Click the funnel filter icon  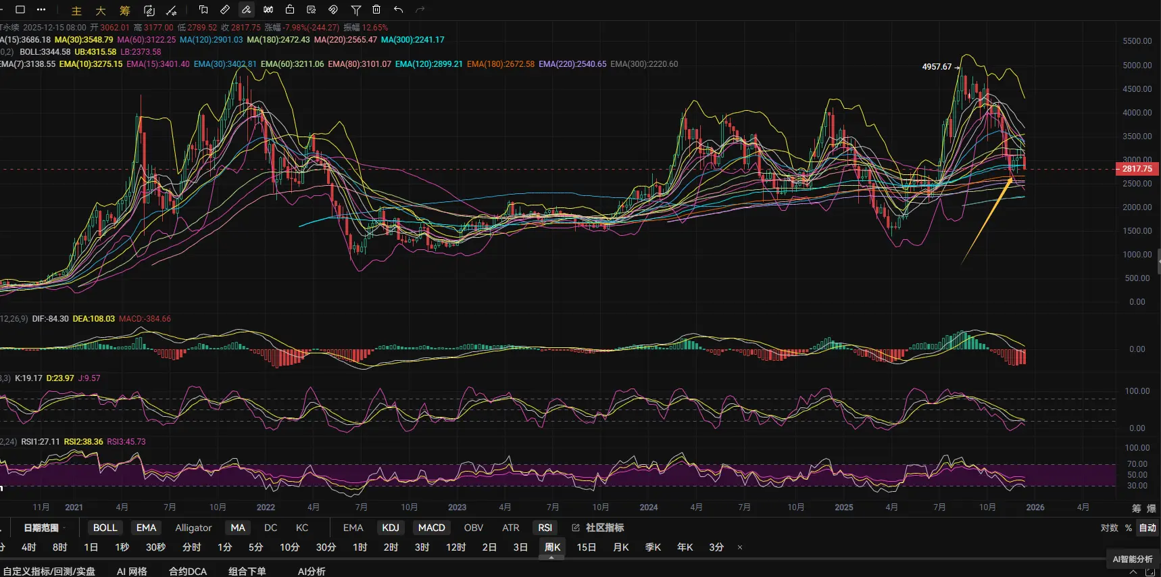(355, 9)
